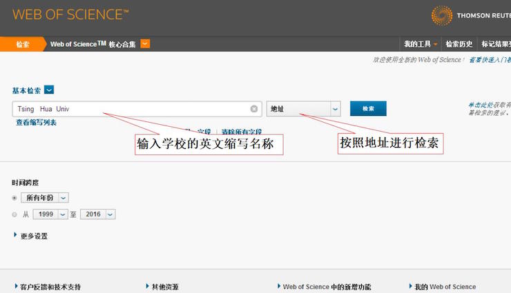Click the Web of Science logo
The image size is (511, 293).
(x=70, y=14)
